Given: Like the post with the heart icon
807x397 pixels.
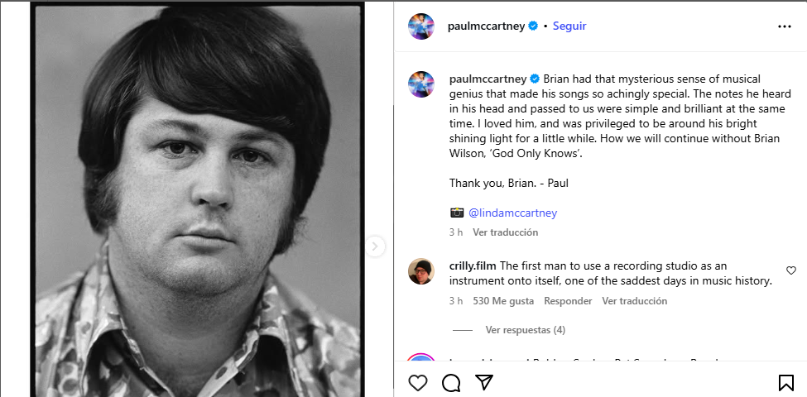Looking at the screenshot, I should click(419, 383).
